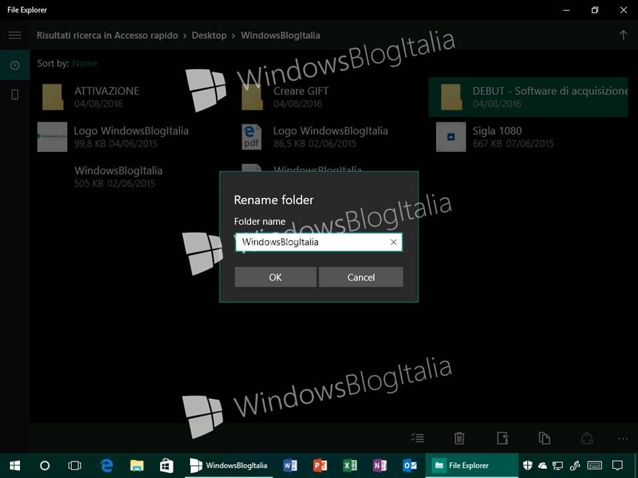Open the OneDrive cloud tray icon

pos(542,466)
